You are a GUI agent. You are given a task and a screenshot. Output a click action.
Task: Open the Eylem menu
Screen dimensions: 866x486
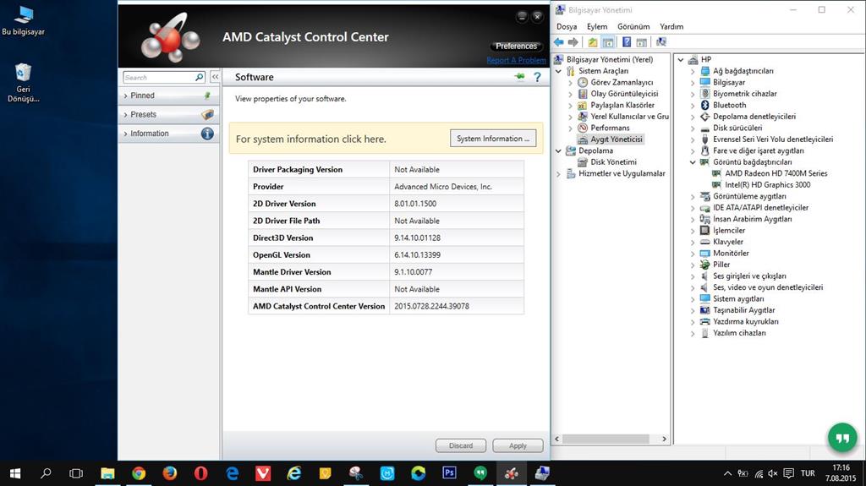(x=597, y=26)
